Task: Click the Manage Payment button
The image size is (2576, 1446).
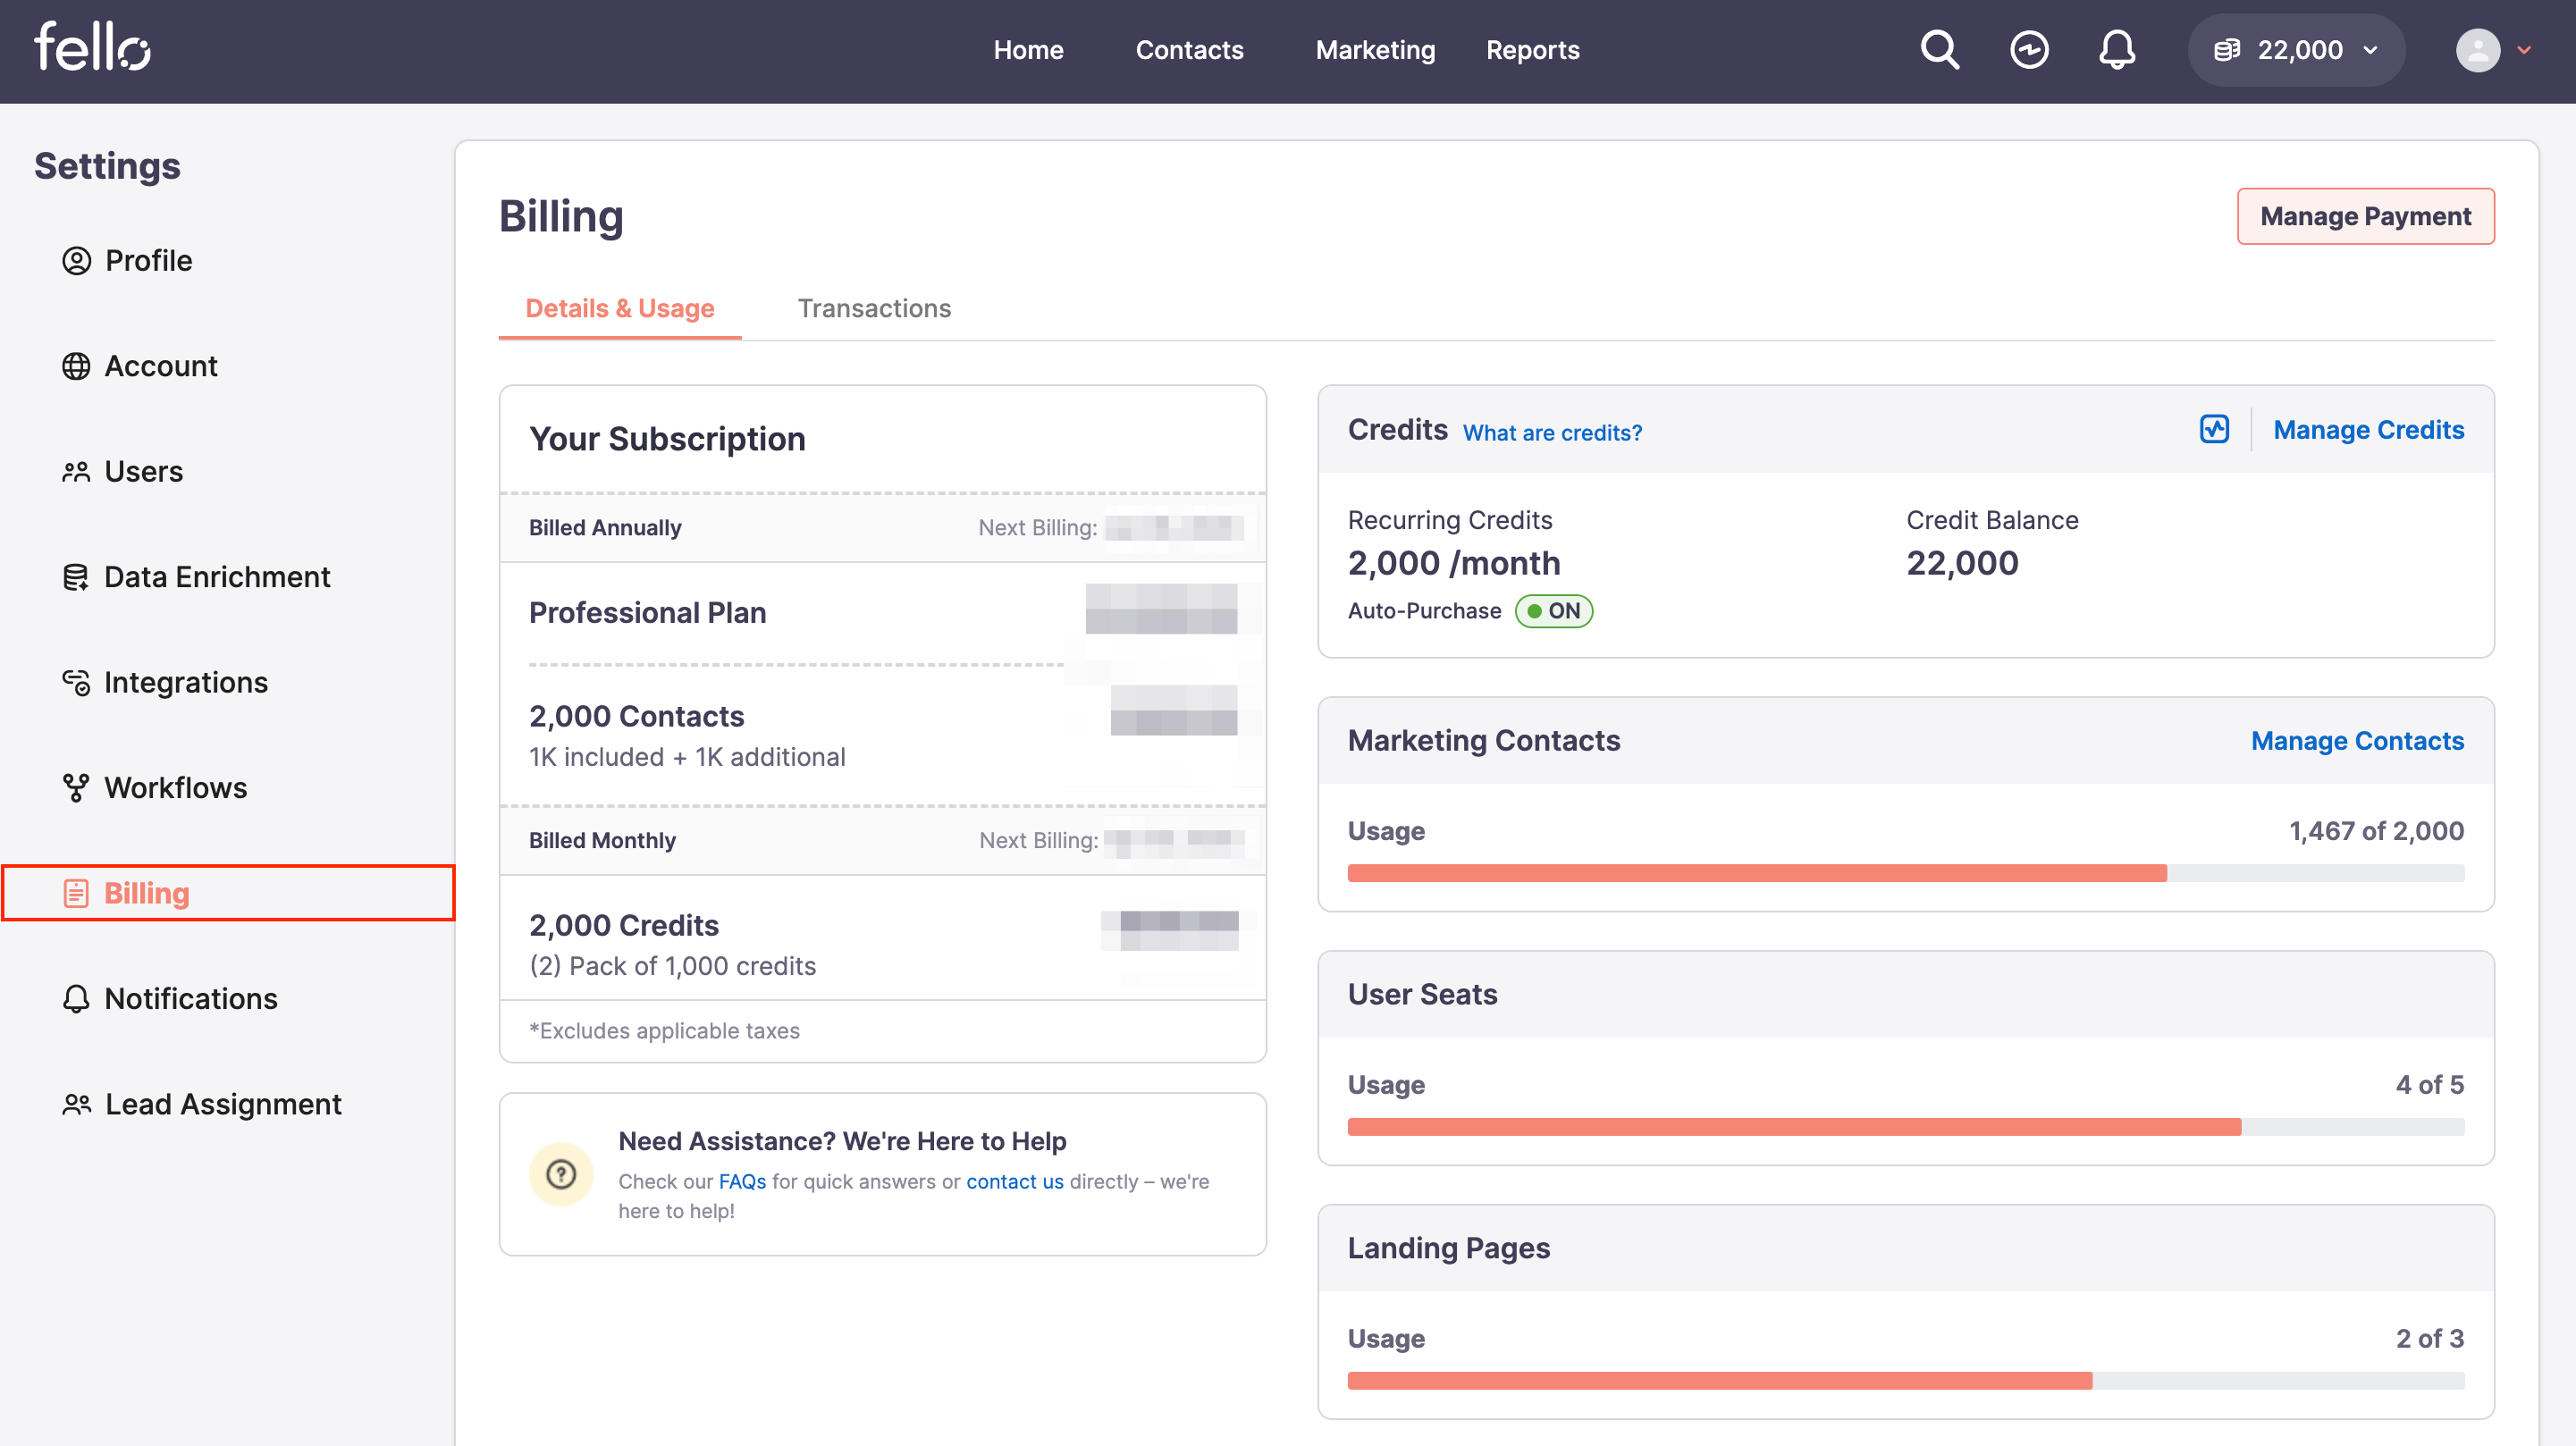Action: click(2365, 216)
